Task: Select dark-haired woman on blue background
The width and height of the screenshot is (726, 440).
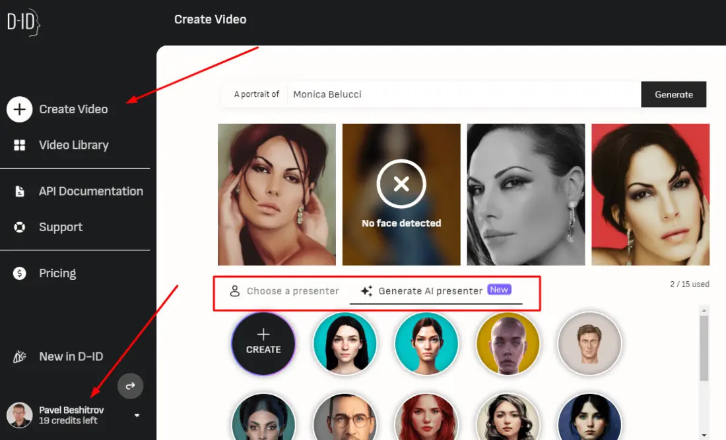Action: tap(589, 417)
